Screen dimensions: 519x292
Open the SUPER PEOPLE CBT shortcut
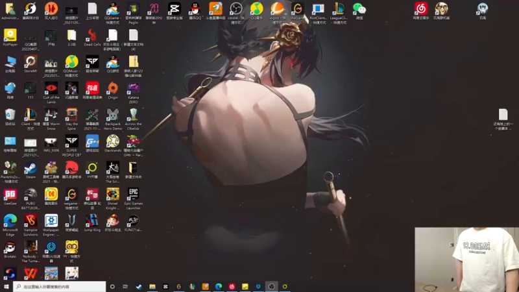tap(71, 141)
